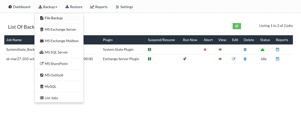Delete the Exchange Server Plugin job via trash icon

pos(245,59)
